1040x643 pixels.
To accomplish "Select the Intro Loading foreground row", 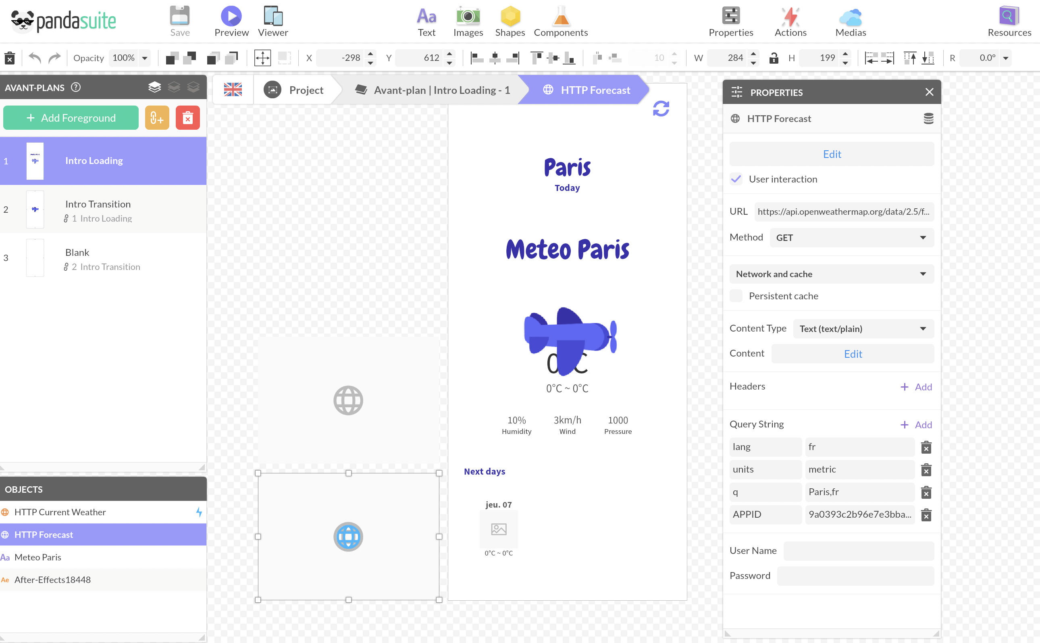I will [103, 161].
